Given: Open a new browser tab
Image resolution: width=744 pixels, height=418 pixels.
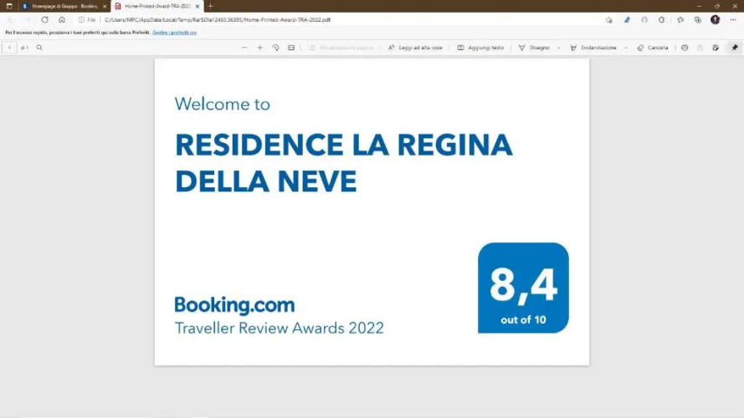Looking at the screenshot, I should coord(210,6).
